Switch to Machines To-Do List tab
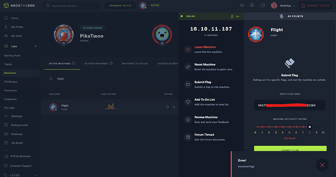 click(x=135, y=64)
